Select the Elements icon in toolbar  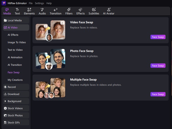(x=29, y=11)
